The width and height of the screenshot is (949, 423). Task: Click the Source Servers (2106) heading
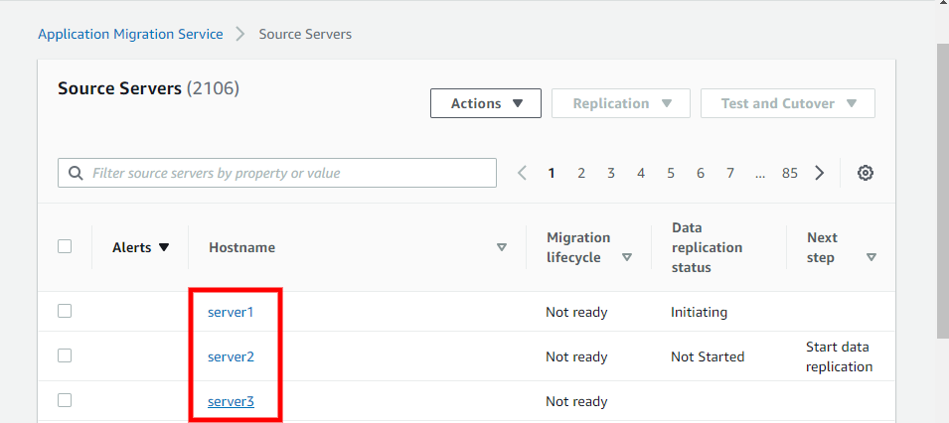pos(148,89)
